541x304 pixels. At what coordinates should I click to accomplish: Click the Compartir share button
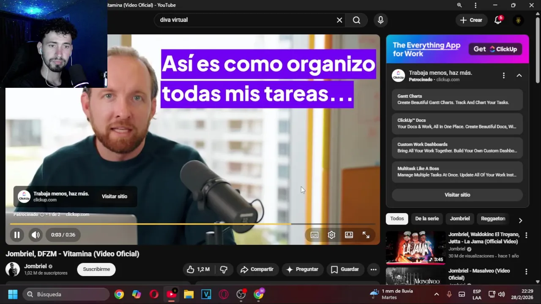[x=257, y=269]
